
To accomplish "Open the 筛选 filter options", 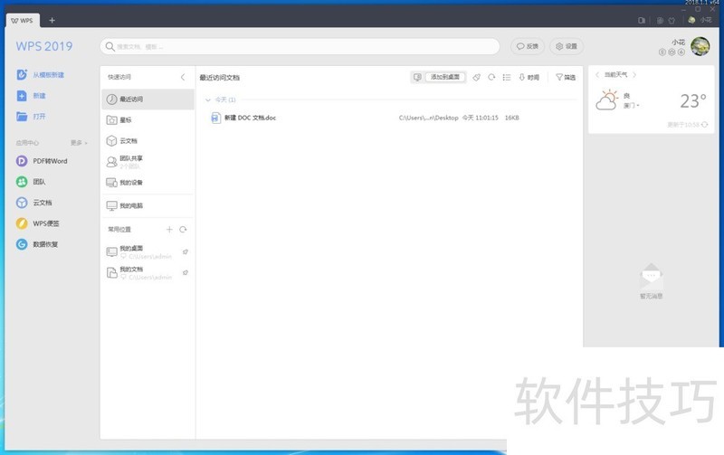I will click(566, 77).
